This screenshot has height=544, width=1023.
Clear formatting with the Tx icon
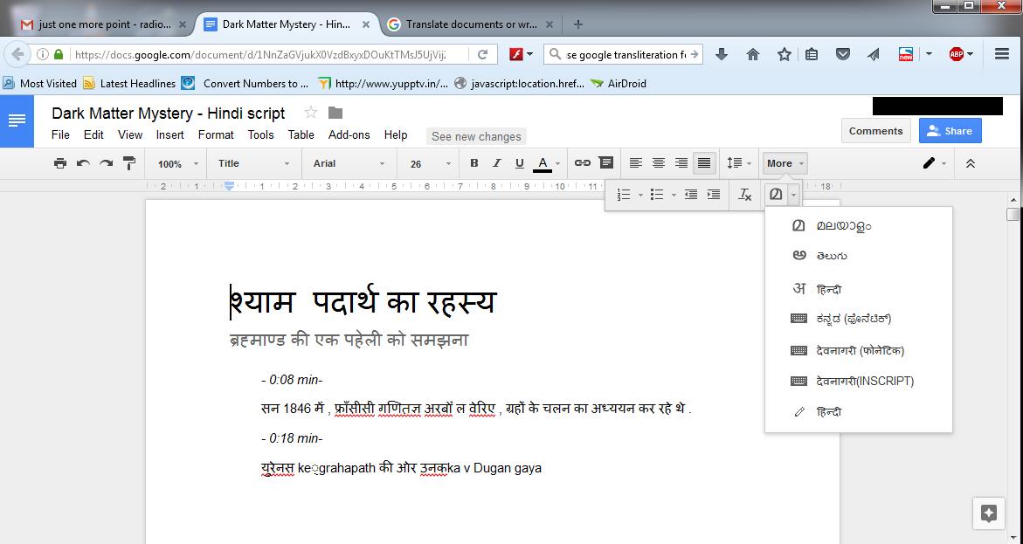click(x=745, y=195)
